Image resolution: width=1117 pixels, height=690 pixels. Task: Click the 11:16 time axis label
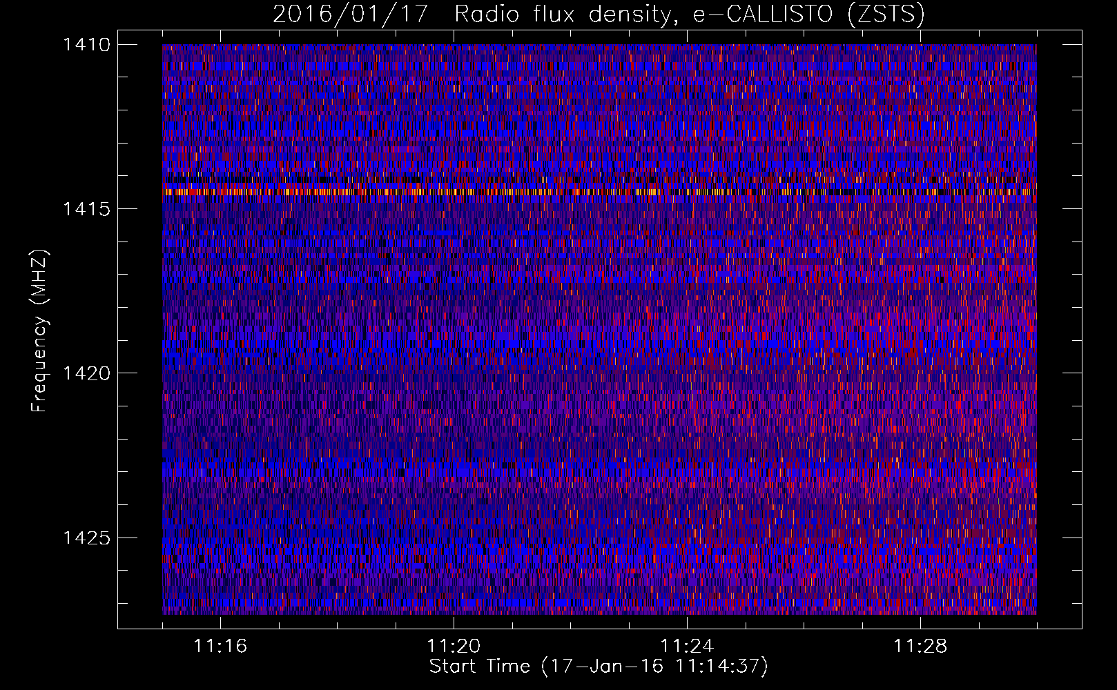[220, 646]
